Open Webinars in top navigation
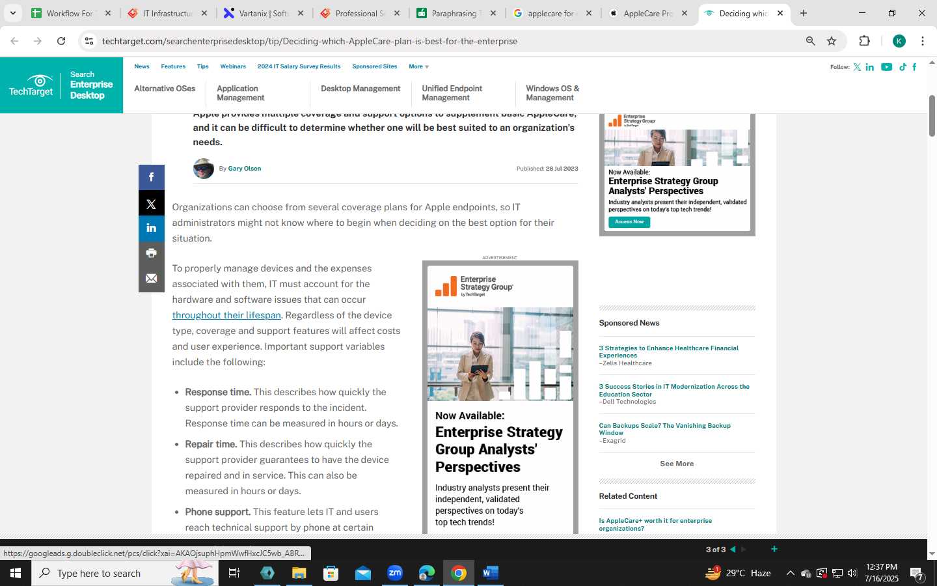This screenshot has width=937, height=586. pyautogui.click(x=233, y=66)
